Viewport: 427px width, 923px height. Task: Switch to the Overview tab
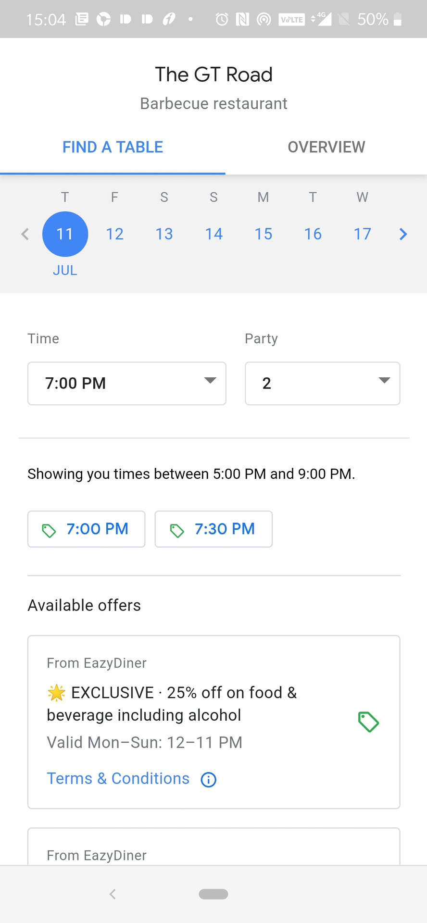(x=326, y=147)
